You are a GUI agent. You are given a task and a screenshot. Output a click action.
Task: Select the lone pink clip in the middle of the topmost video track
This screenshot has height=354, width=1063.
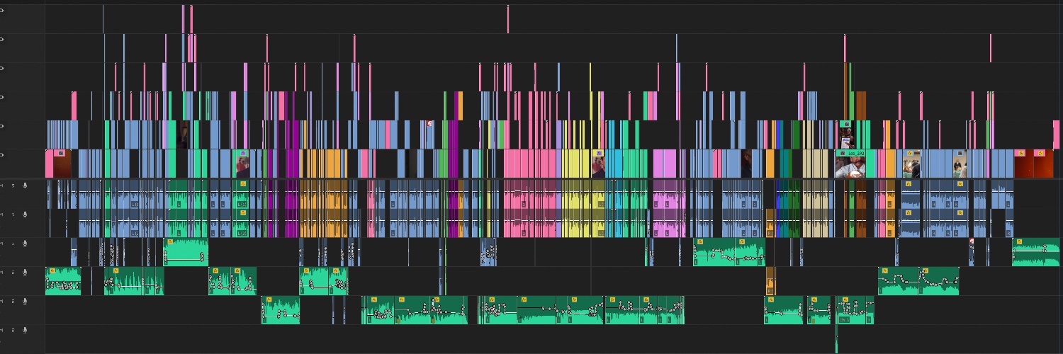[x=508, y=18]
